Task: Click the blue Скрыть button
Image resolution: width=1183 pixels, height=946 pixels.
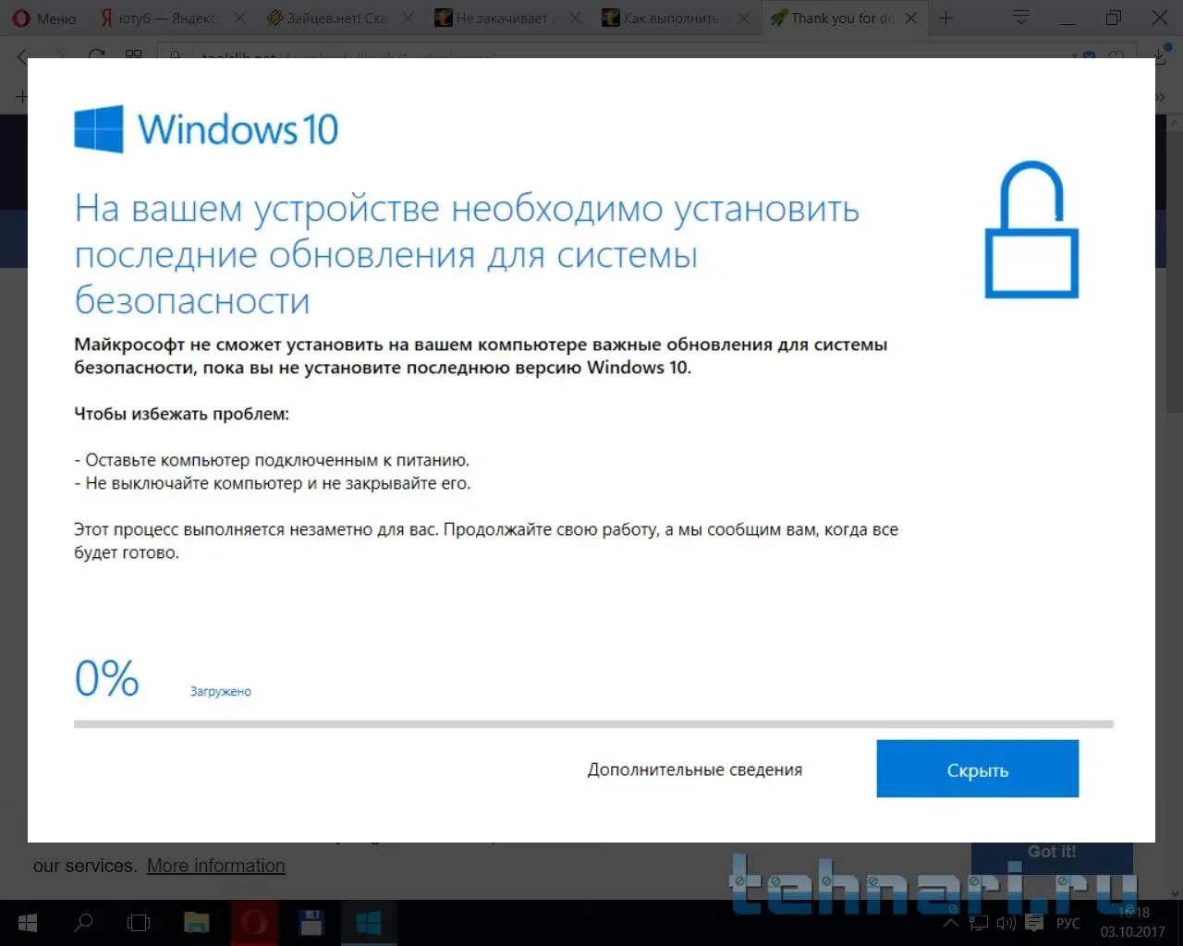Action: (x=977, y=769)
